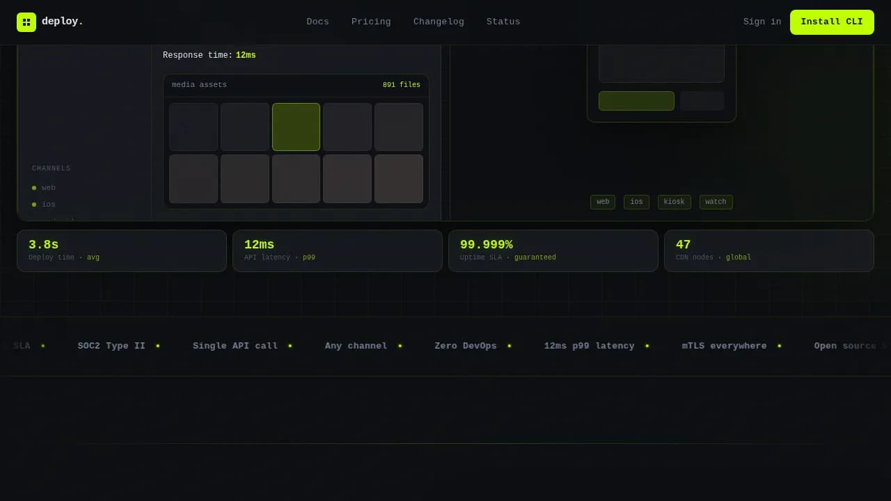The height and width of the screenshot is (501, 891).
Task: Toggle the "ios" channel chip
Action: [636, 202]
